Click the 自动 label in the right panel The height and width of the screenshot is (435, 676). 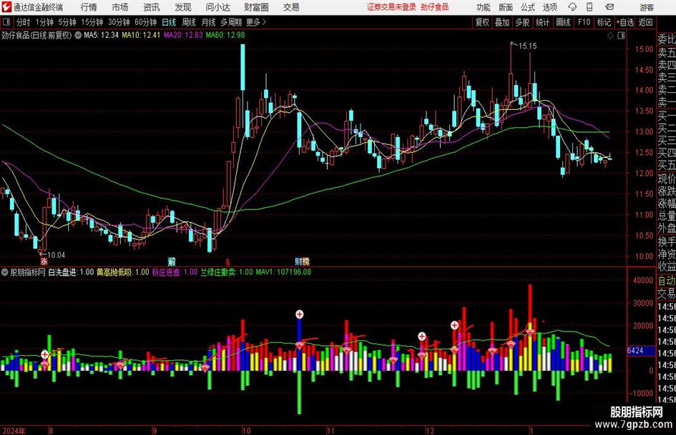(x=666, y=281)
